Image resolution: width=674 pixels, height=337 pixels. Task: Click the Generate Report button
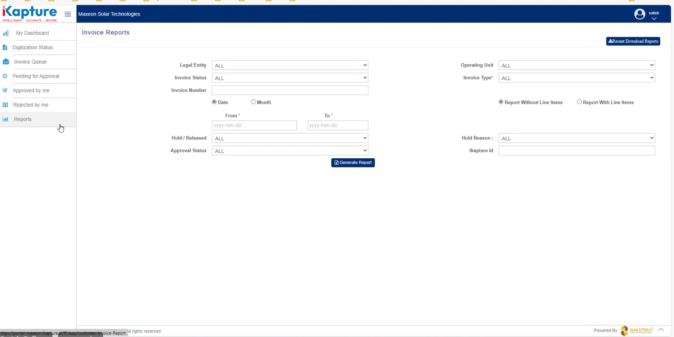[353, 162]
